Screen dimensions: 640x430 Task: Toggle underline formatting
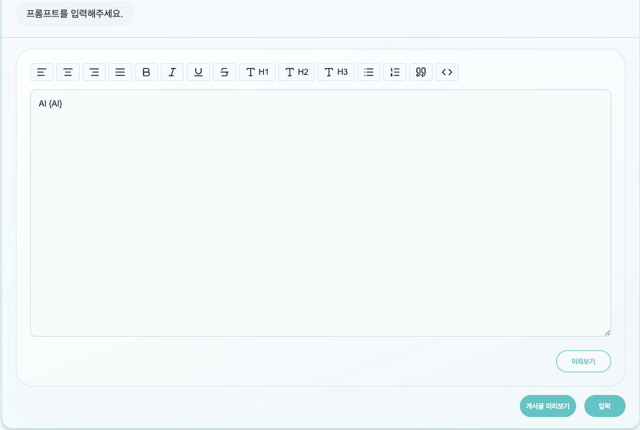(198, 72)
